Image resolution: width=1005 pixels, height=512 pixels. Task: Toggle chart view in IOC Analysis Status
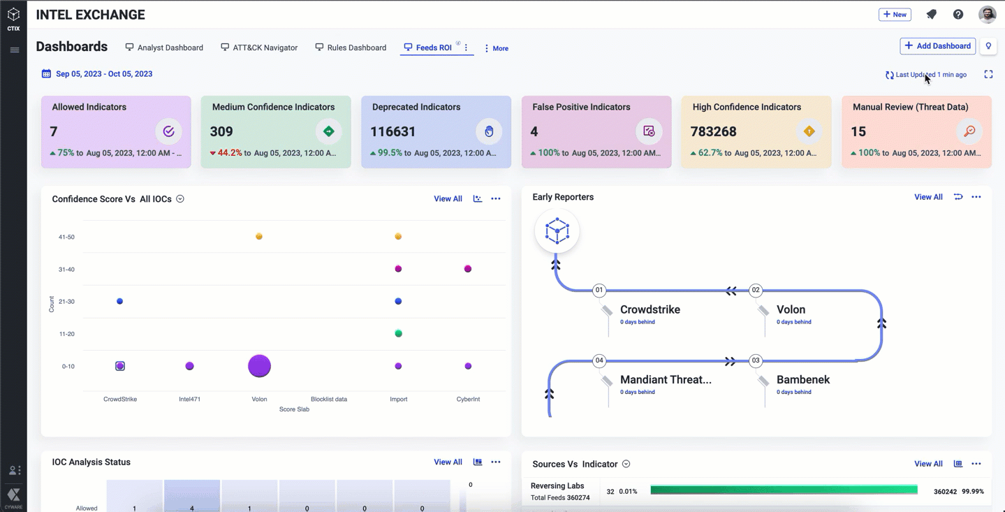point(478,462)
